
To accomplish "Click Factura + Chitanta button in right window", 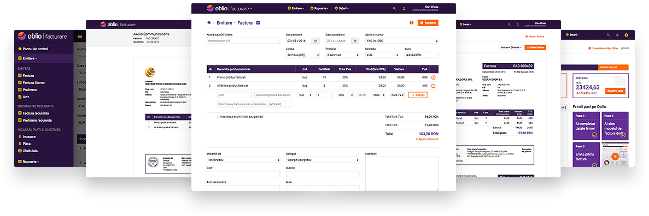I will click(510, 47).
